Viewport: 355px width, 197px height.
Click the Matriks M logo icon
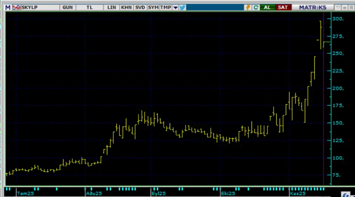tap(7, 7)
